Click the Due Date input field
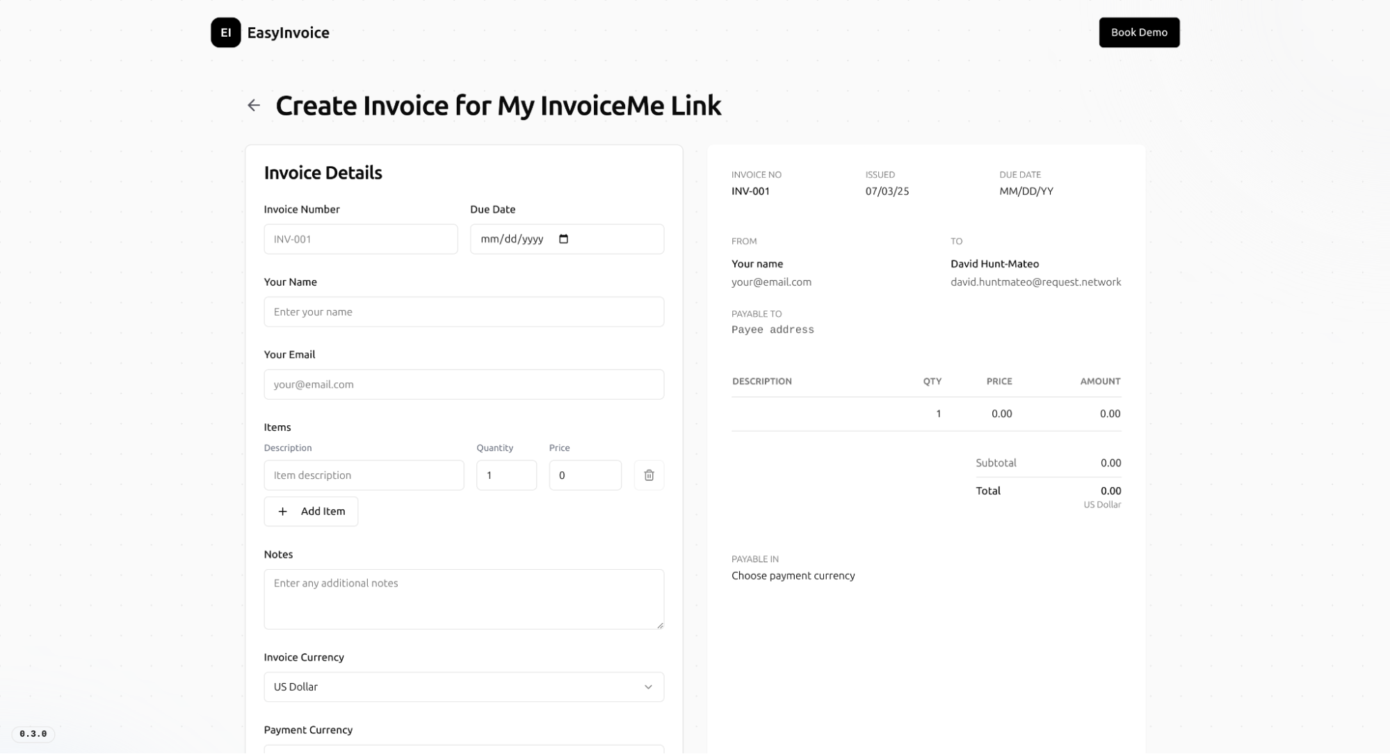This screenshot has height=754, width=1390. point(612,239)
